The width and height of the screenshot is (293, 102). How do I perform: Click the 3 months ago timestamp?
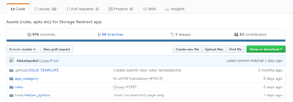[x=270, y=70]
